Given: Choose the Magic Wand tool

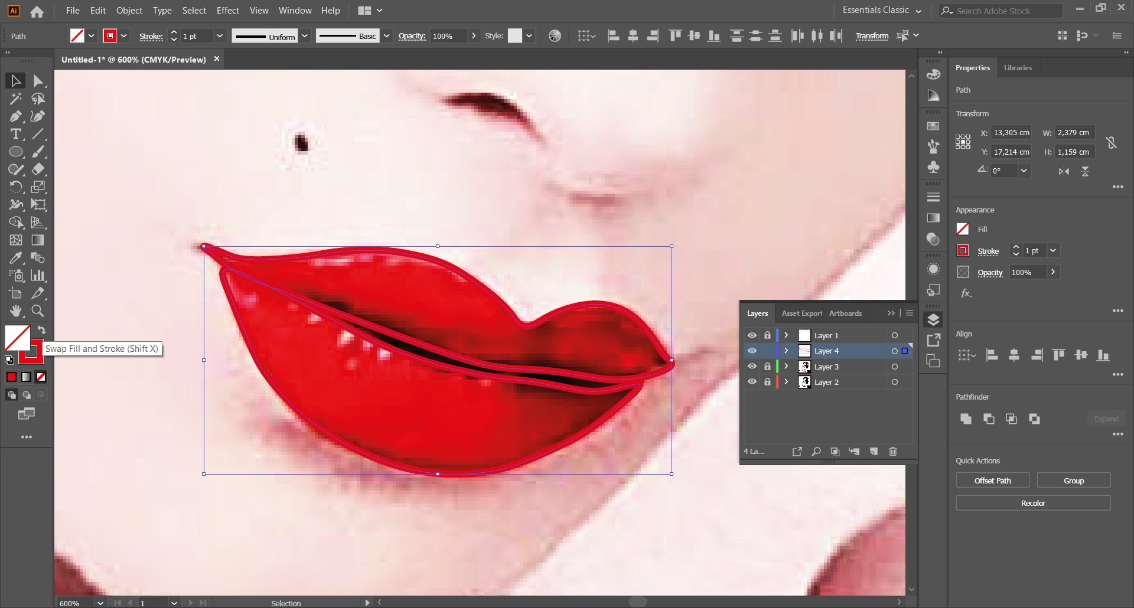Looking at the screenshot, I should tap(15, 99).
